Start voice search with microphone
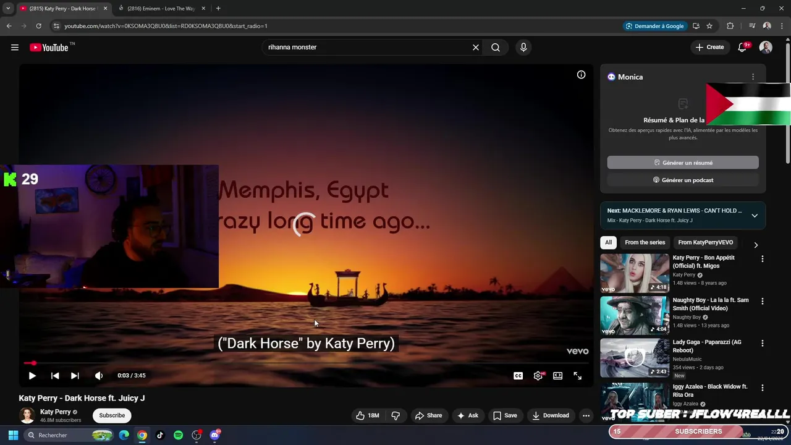 (523, 47)
